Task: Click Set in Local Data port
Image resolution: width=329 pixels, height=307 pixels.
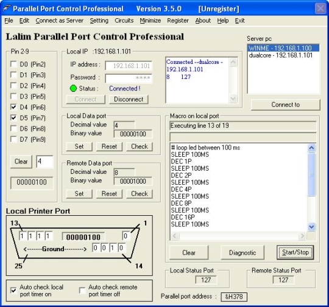Action: tap(79, 147)
